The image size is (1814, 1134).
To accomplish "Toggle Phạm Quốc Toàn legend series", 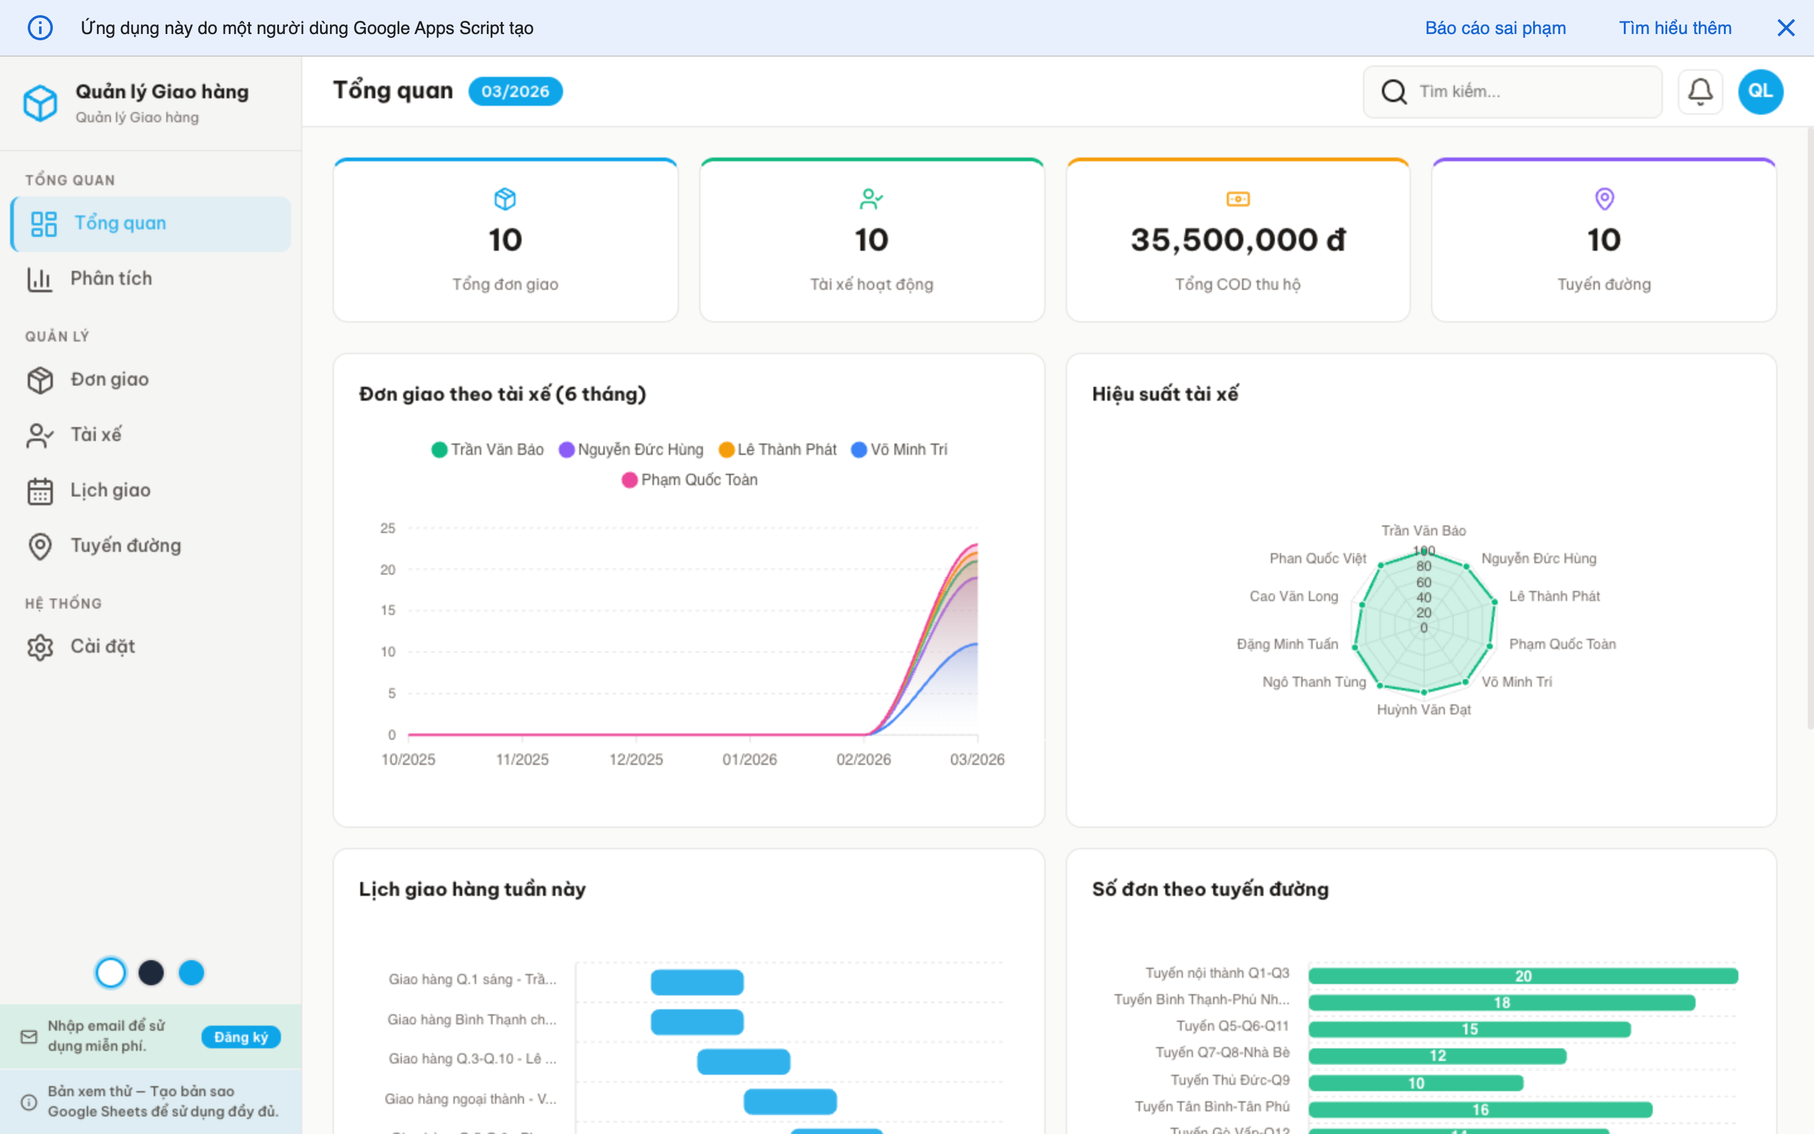I will [x=690, y=480].
